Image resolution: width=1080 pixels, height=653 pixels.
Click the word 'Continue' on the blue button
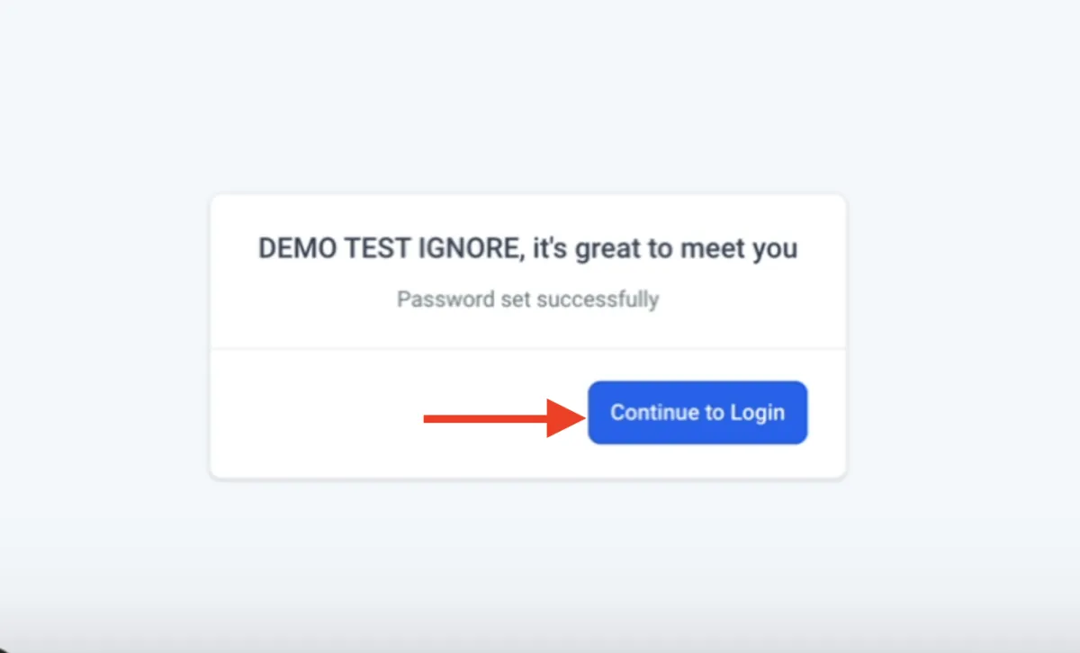654,413
